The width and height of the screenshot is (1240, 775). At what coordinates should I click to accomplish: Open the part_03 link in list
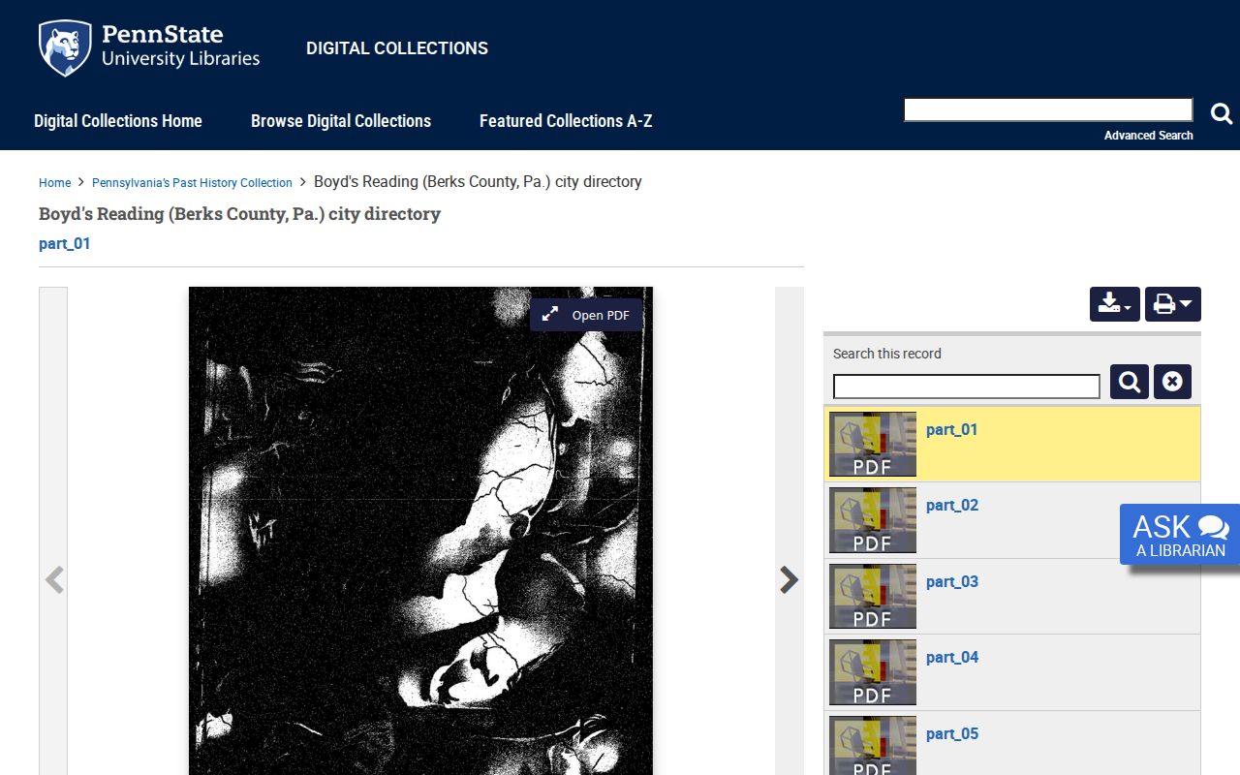click(952, 582)
